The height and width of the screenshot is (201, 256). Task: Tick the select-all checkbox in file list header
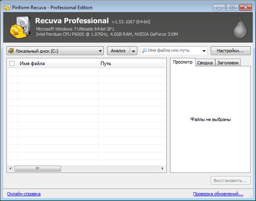click(12, 64)
